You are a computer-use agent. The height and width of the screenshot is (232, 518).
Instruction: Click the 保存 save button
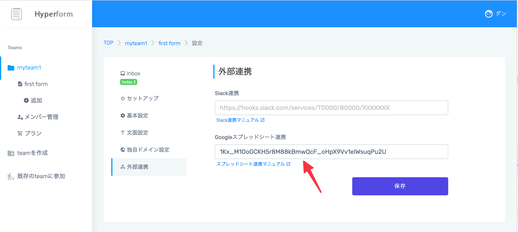click(400, 186)
